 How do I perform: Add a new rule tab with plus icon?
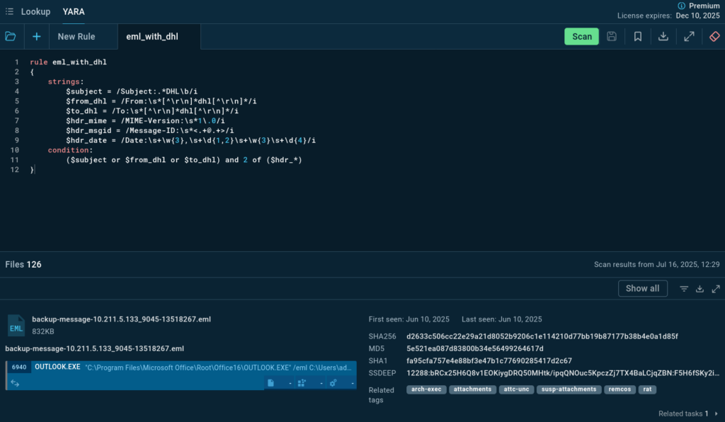coord(36,36)
